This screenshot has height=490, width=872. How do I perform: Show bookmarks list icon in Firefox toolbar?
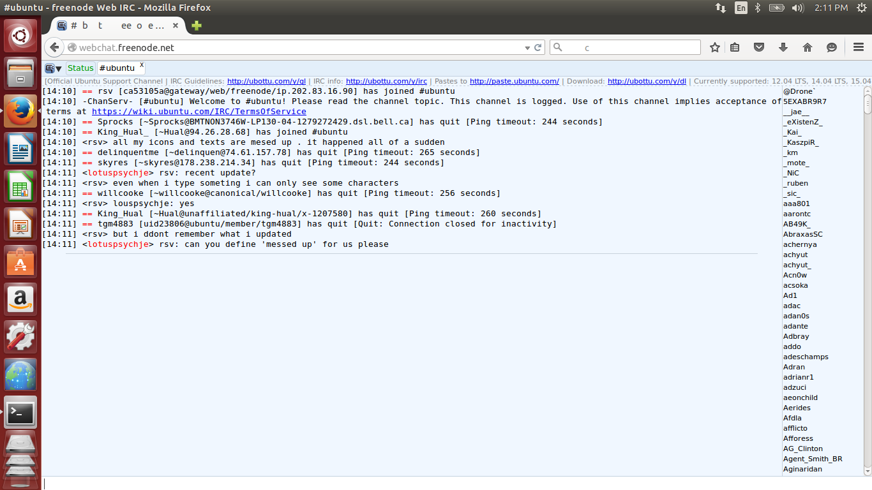(x=735, y=47)
